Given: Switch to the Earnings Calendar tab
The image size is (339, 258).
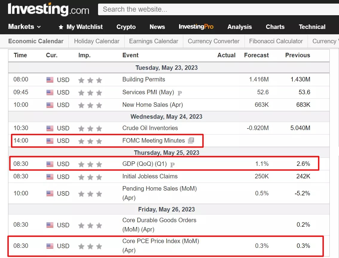Looking at the screenshot, I should coord(153,41).
